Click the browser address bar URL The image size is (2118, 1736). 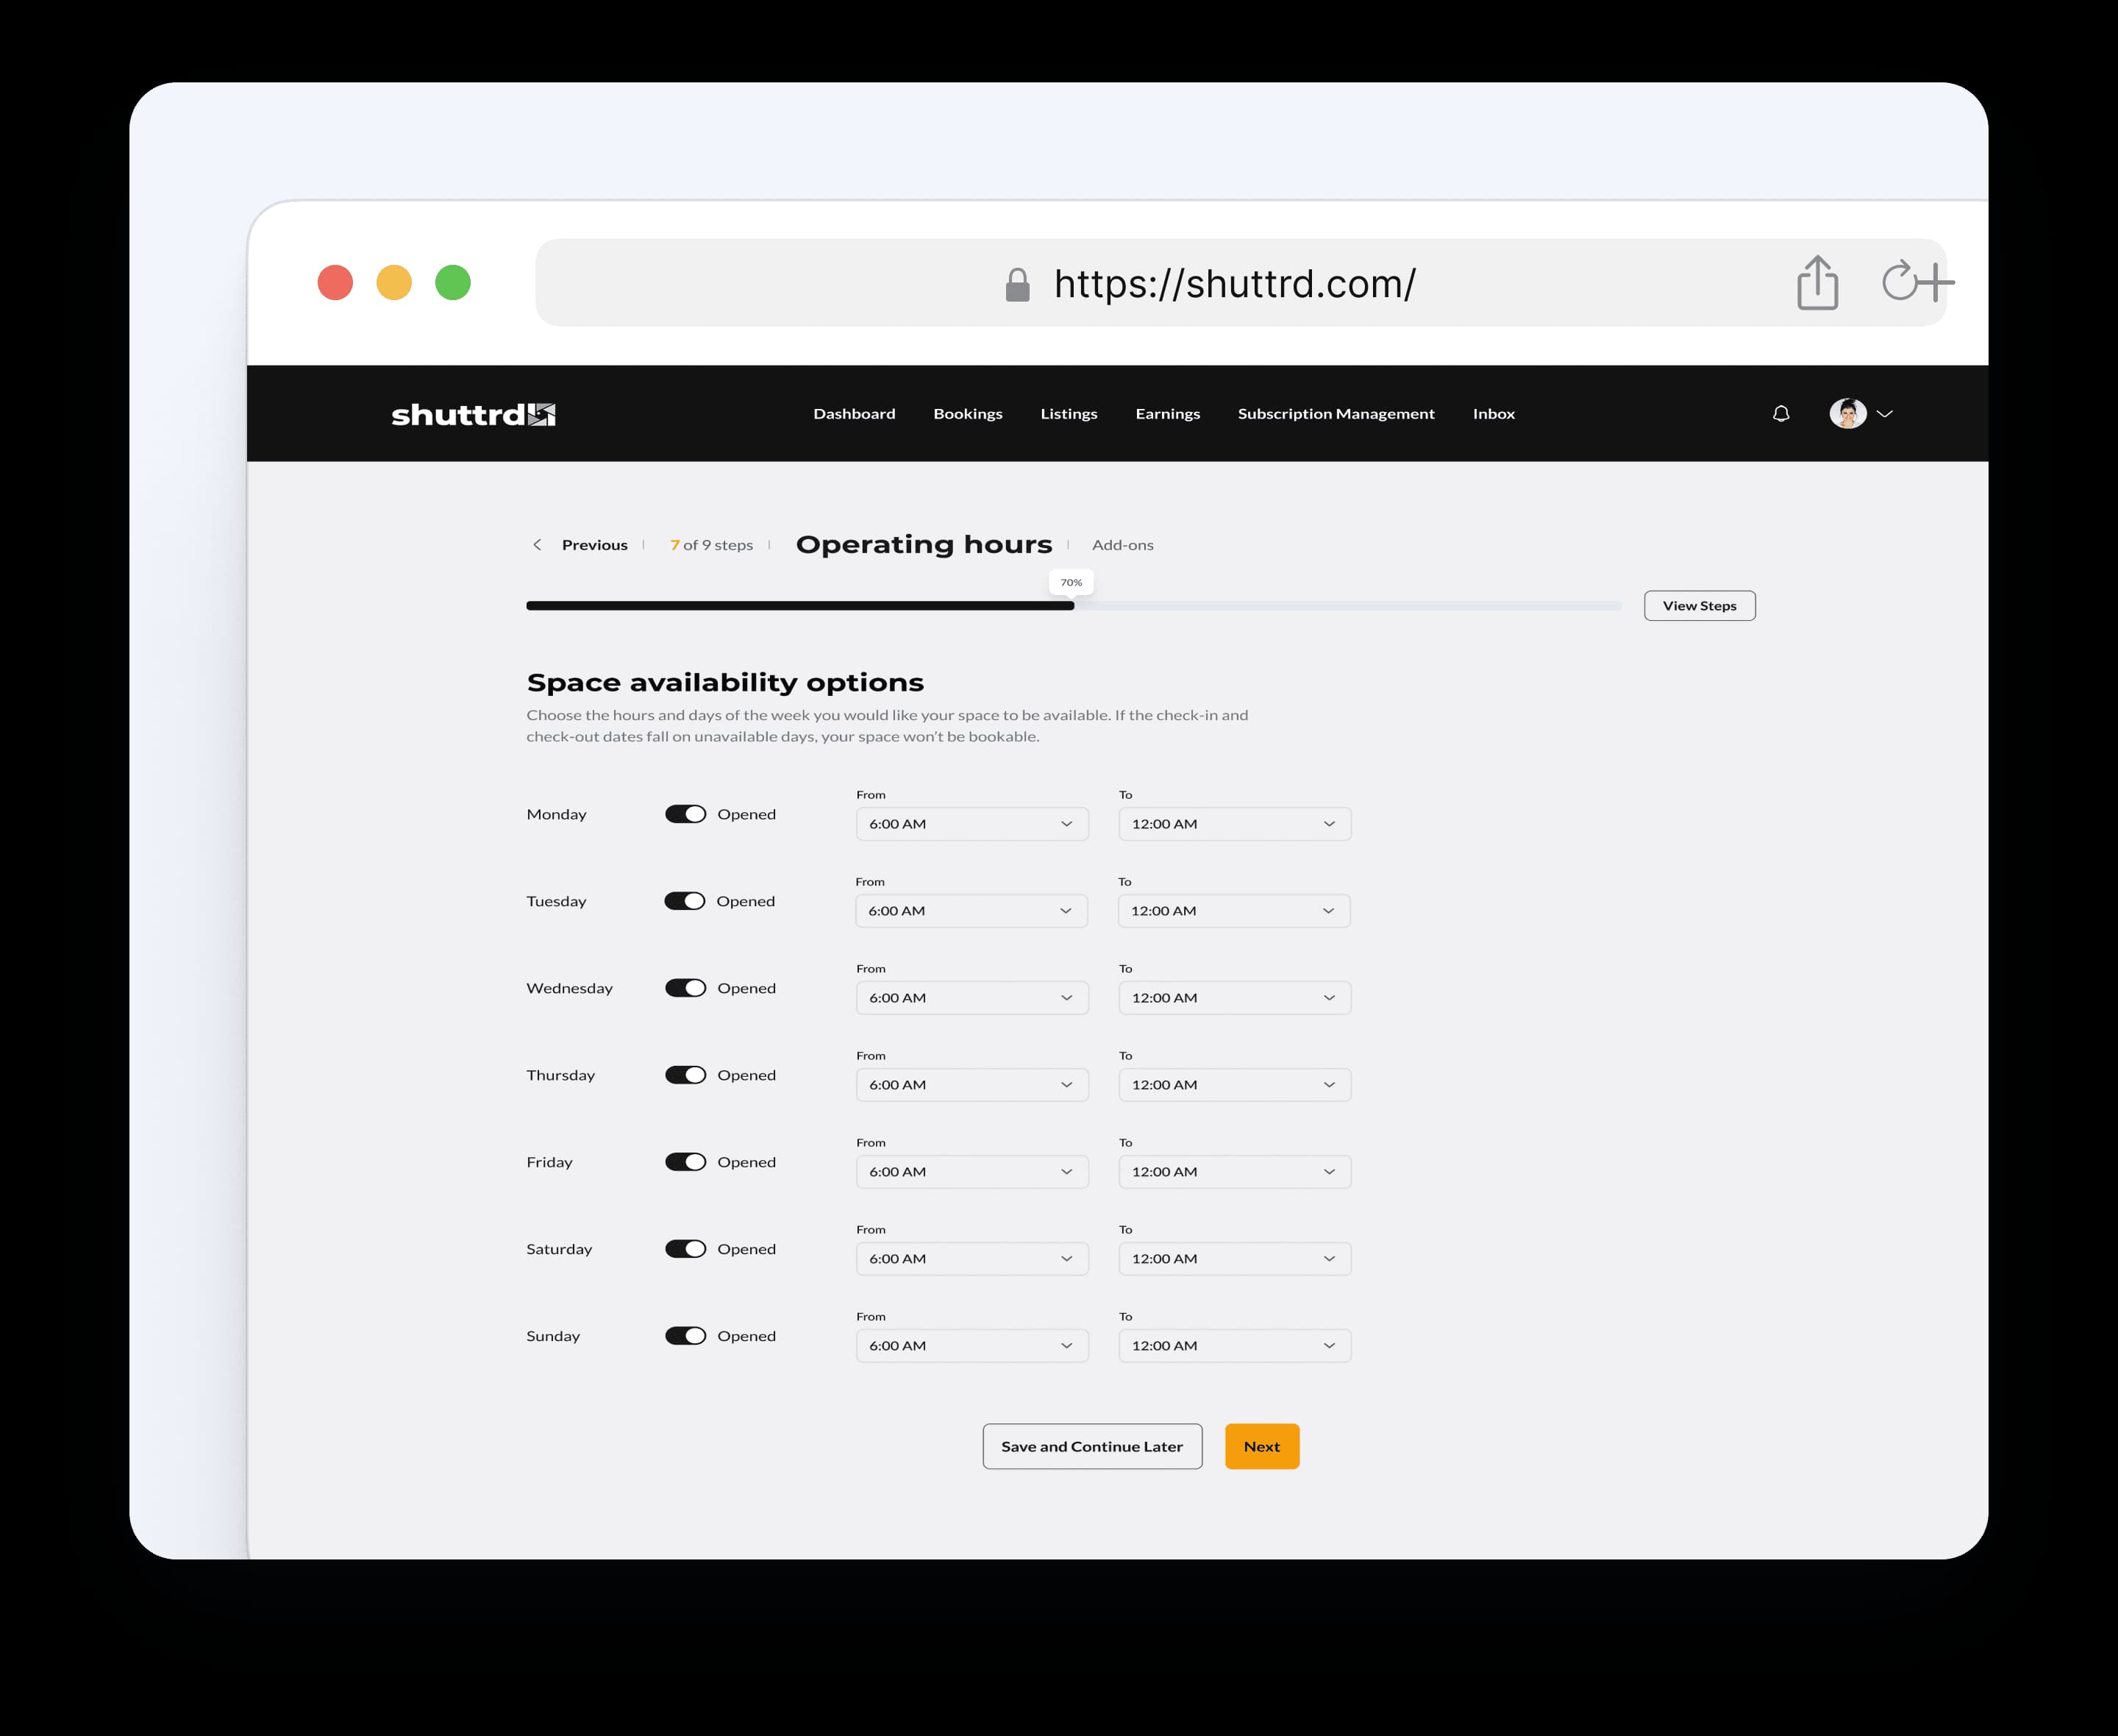click(1235, 284)
